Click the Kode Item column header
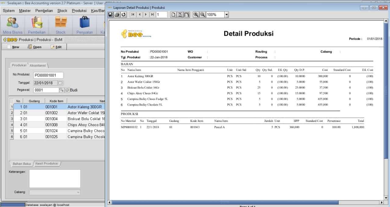Screen dimensions: 390x207 (x=56, y=101)
